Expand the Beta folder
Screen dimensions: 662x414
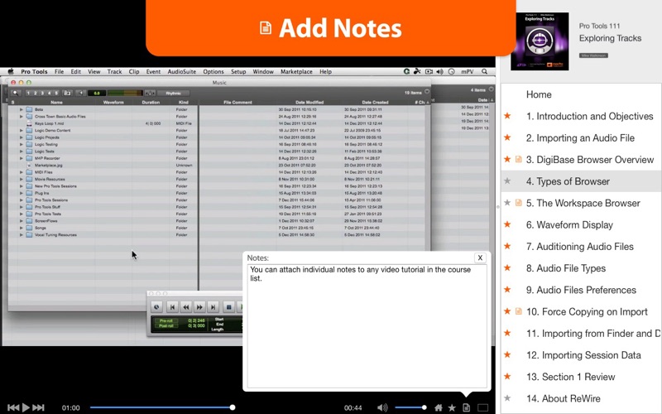[22, 109]
